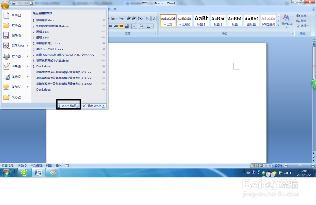Viewport: 316px width, 205px height.
Task: Open the 更改样式 dropdown
Action: [287, 21]
